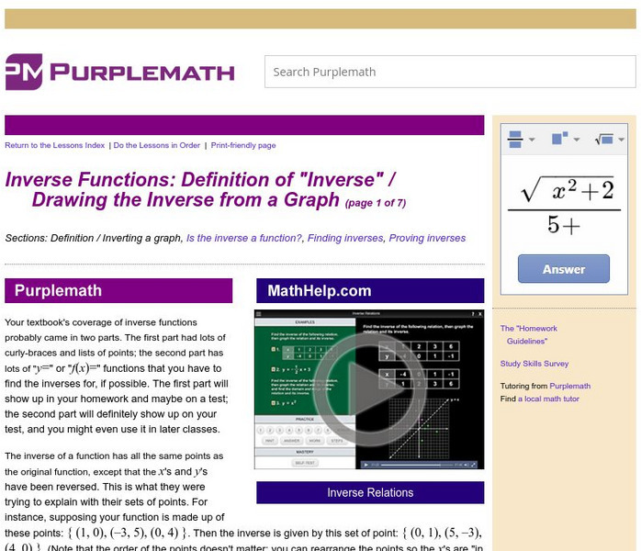Click the MathHelp.com banner heading
This screenshot has width=641, height=551.
(370, 291)
